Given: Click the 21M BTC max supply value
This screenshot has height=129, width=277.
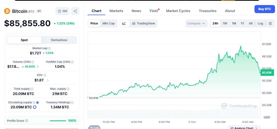Looking at the screenshot, I should pyautogui.click(x=60, y=94).
